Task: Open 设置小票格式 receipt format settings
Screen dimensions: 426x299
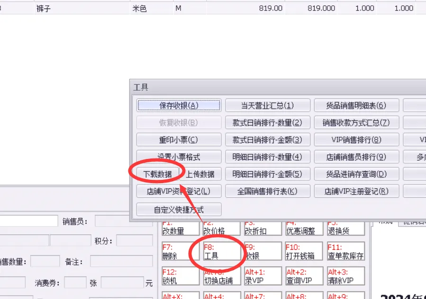Action: tap(179, 157)
